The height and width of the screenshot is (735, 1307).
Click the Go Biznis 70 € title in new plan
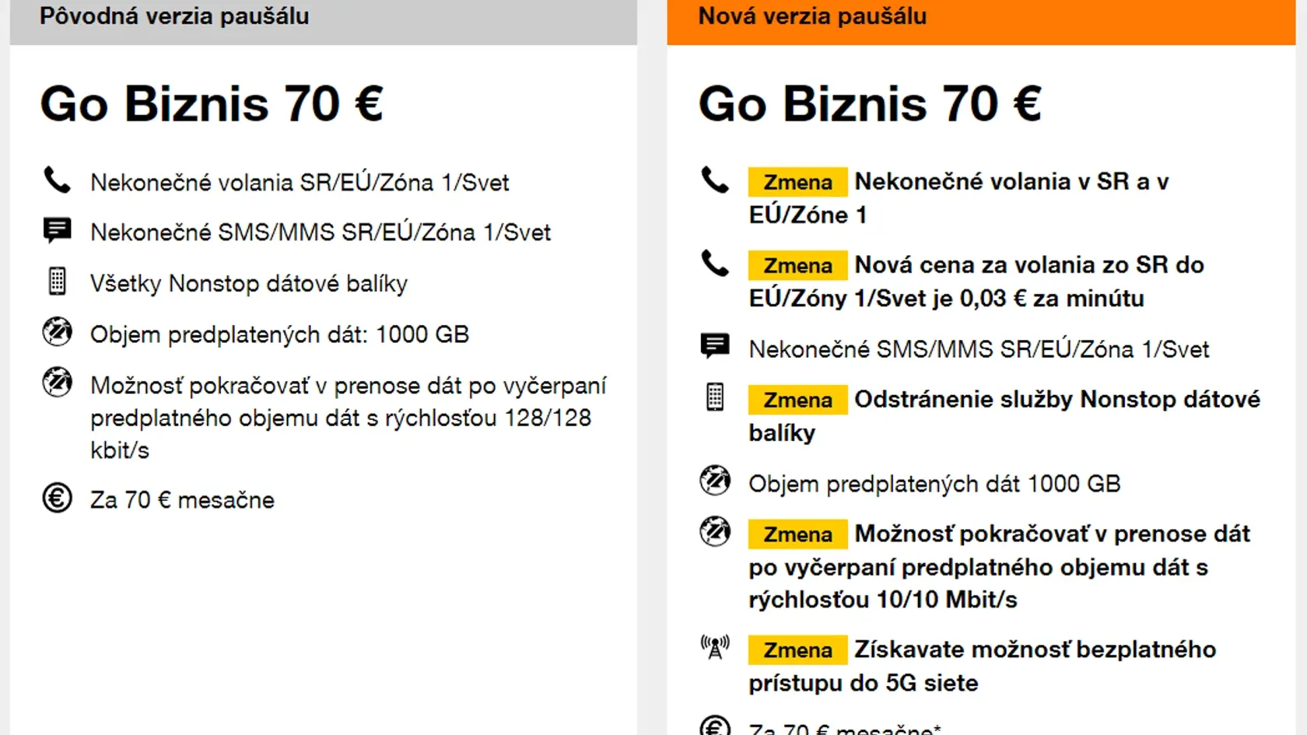coord(870,104)
